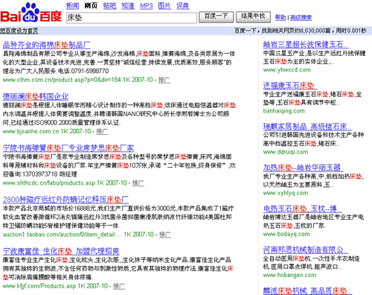Click 推广 link after www.clhm.com.cn
The image size is (372, 295).
(164, 80)
